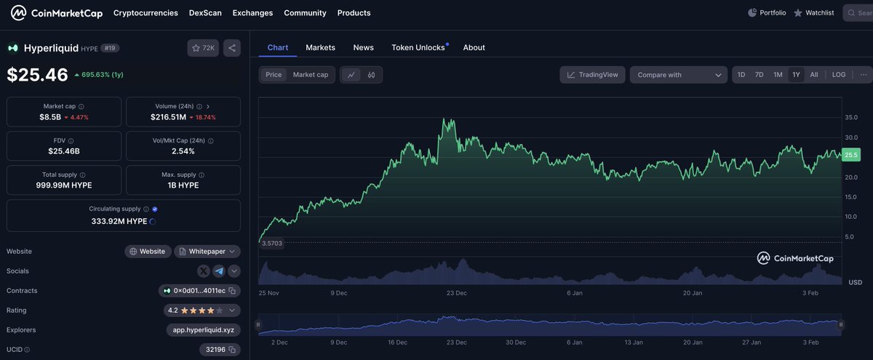Open the Volume (24h) arrow link

(x=208, y=106)
